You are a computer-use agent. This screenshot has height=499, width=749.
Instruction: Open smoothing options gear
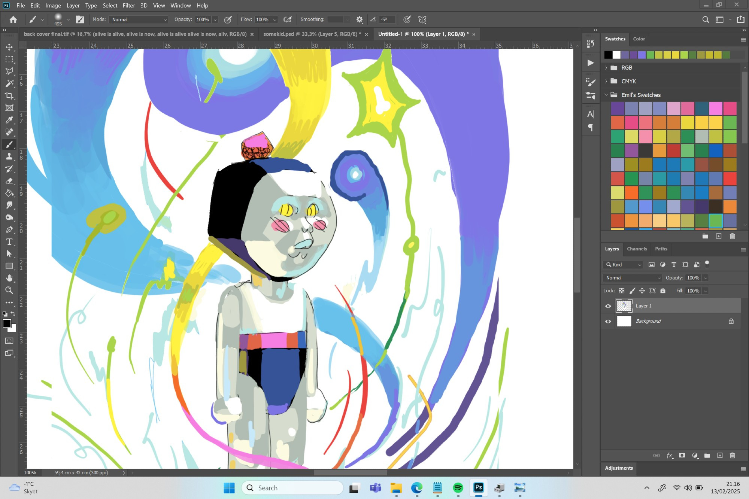click(360, 19)
